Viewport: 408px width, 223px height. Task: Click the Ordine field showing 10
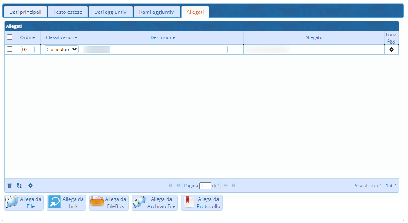[27, 50]
